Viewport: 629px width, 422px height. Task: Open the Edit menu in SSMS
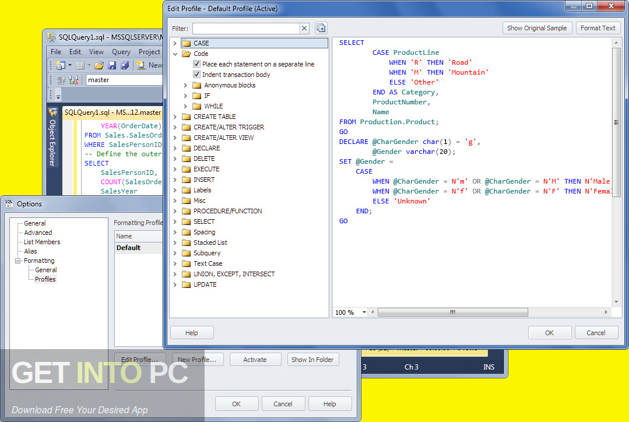pyautogui.click(x=75, y=52)
